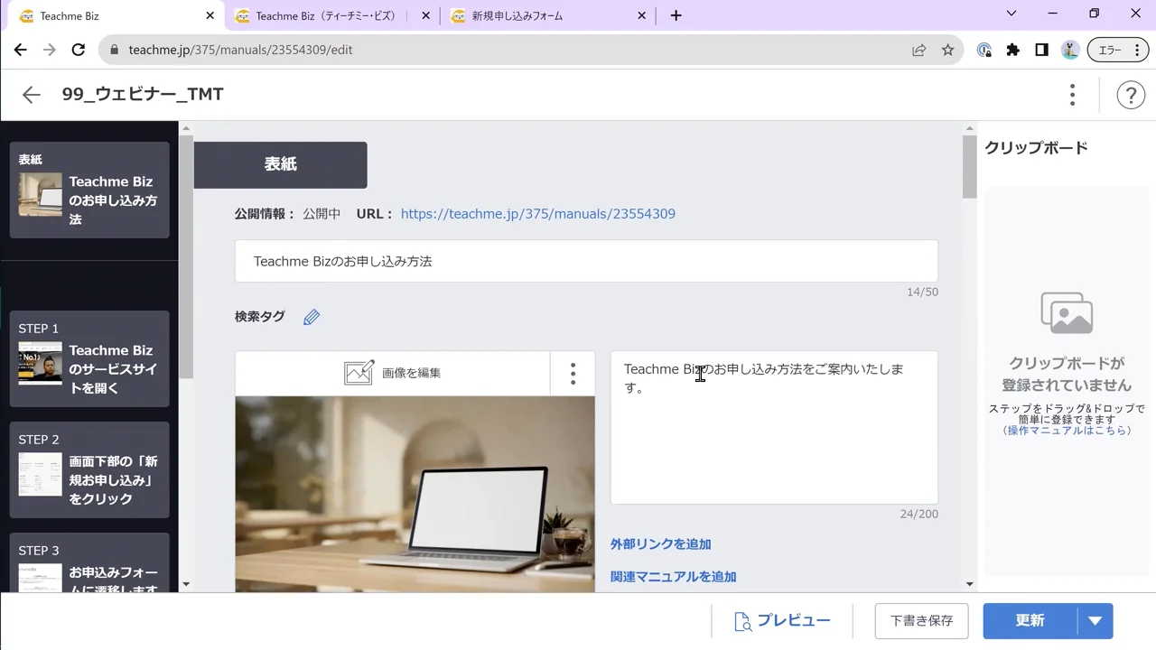Click the clipboard empty-image placeholder icon
The width and height of the screenshot is (1156, 650).
coord(1067,313)
